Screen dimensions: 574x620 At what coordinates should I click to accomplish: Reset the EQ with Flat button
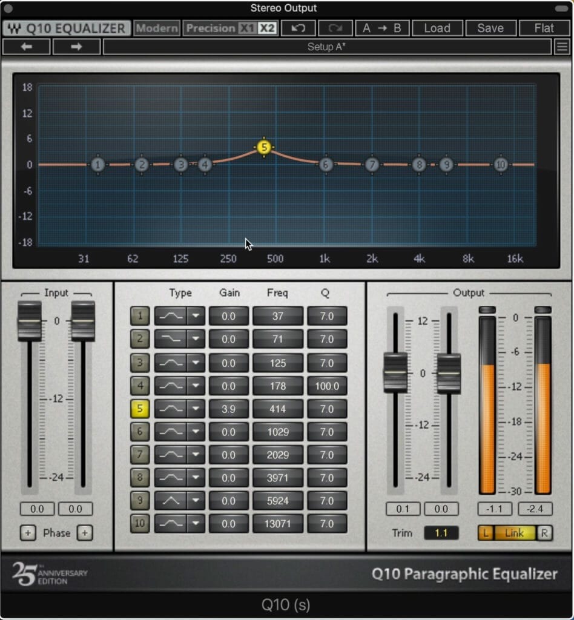544,28
